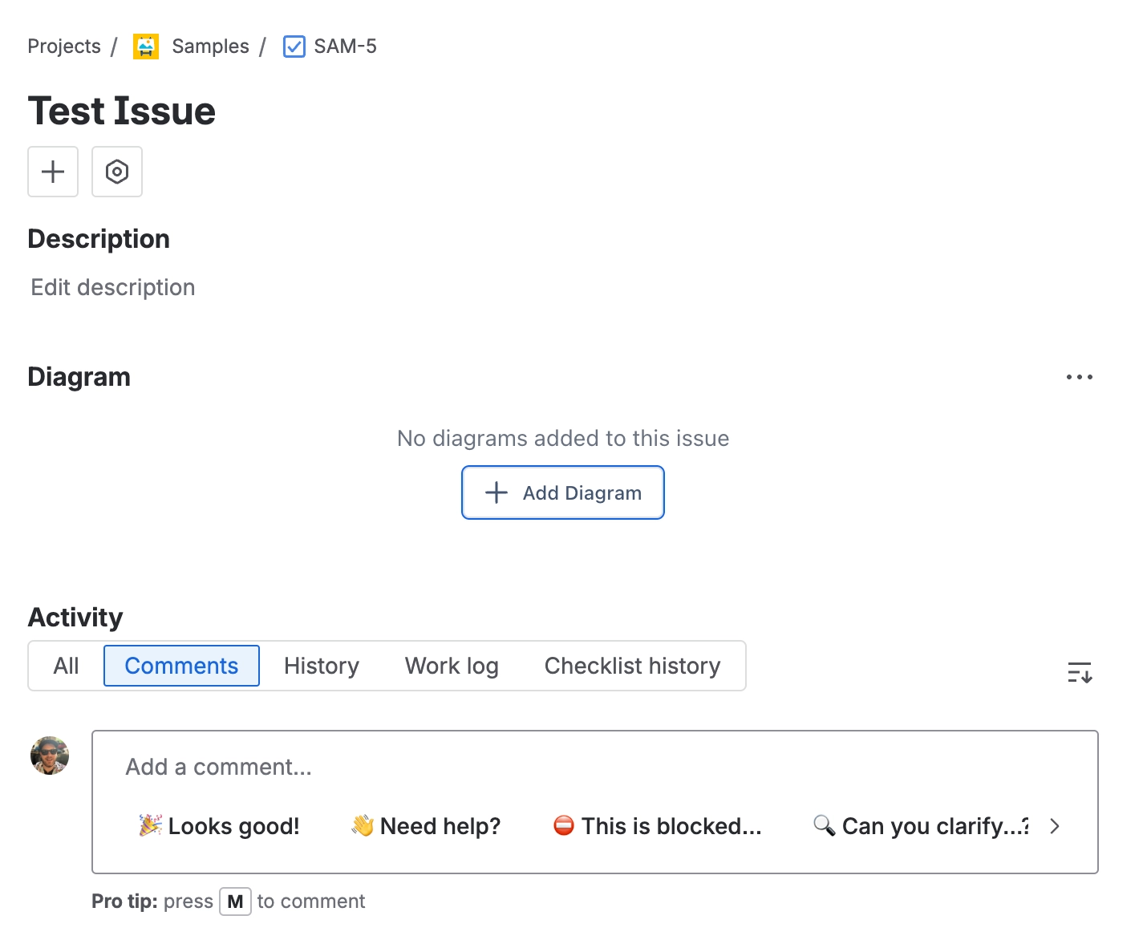The image size is (1147, 940).
Task: Click the Add Diagram button
Action: pos(562,492)
